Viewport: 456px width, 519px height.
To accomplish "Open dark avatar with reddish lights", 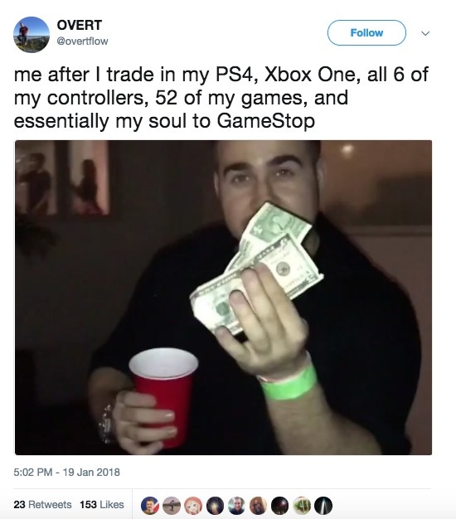I will tap(279, 506).
